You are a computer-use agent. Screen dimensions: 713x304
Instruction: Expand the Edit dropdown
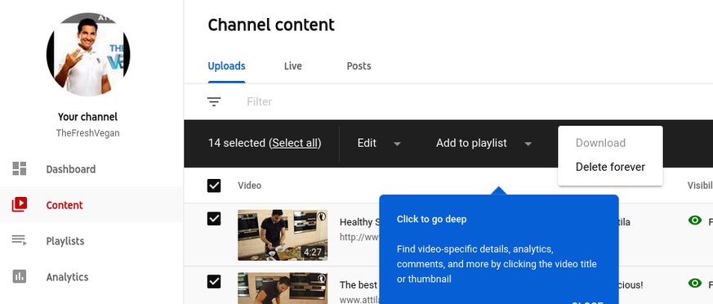coord(379,143)
